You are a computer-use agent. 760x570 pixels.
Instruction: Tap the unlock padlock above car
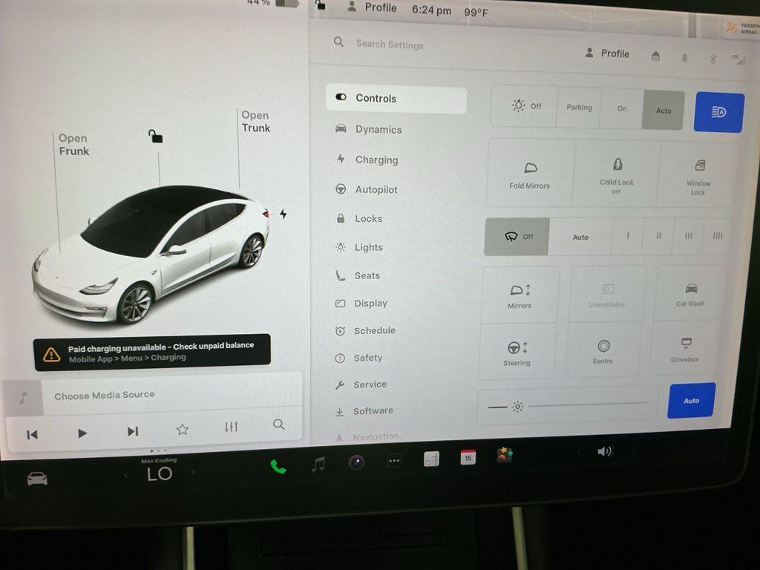pyautogui.click(x=155, y=136)
